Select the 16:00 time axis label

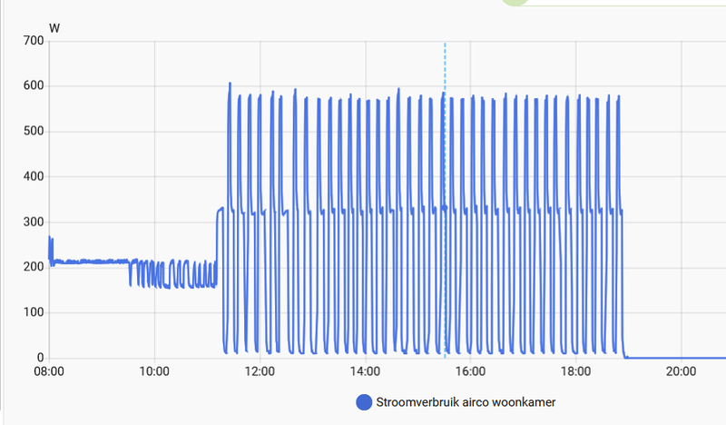(470, 371)
